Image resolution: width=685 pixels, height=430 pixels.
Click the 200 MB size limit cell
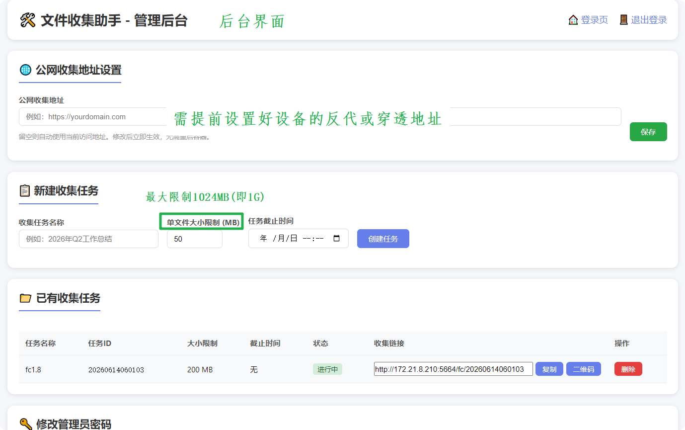(x=200, y=370)
